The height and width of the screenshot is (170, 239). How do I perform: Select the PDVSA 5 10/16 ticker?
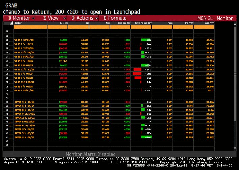24,102
